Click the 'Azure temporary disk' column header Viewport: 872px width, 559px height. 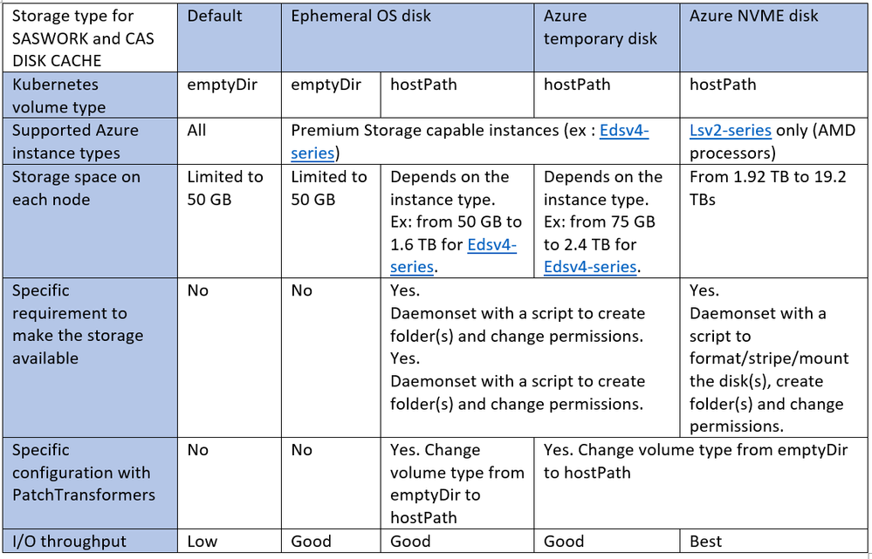pyautogui.click(x=601, y=27)
